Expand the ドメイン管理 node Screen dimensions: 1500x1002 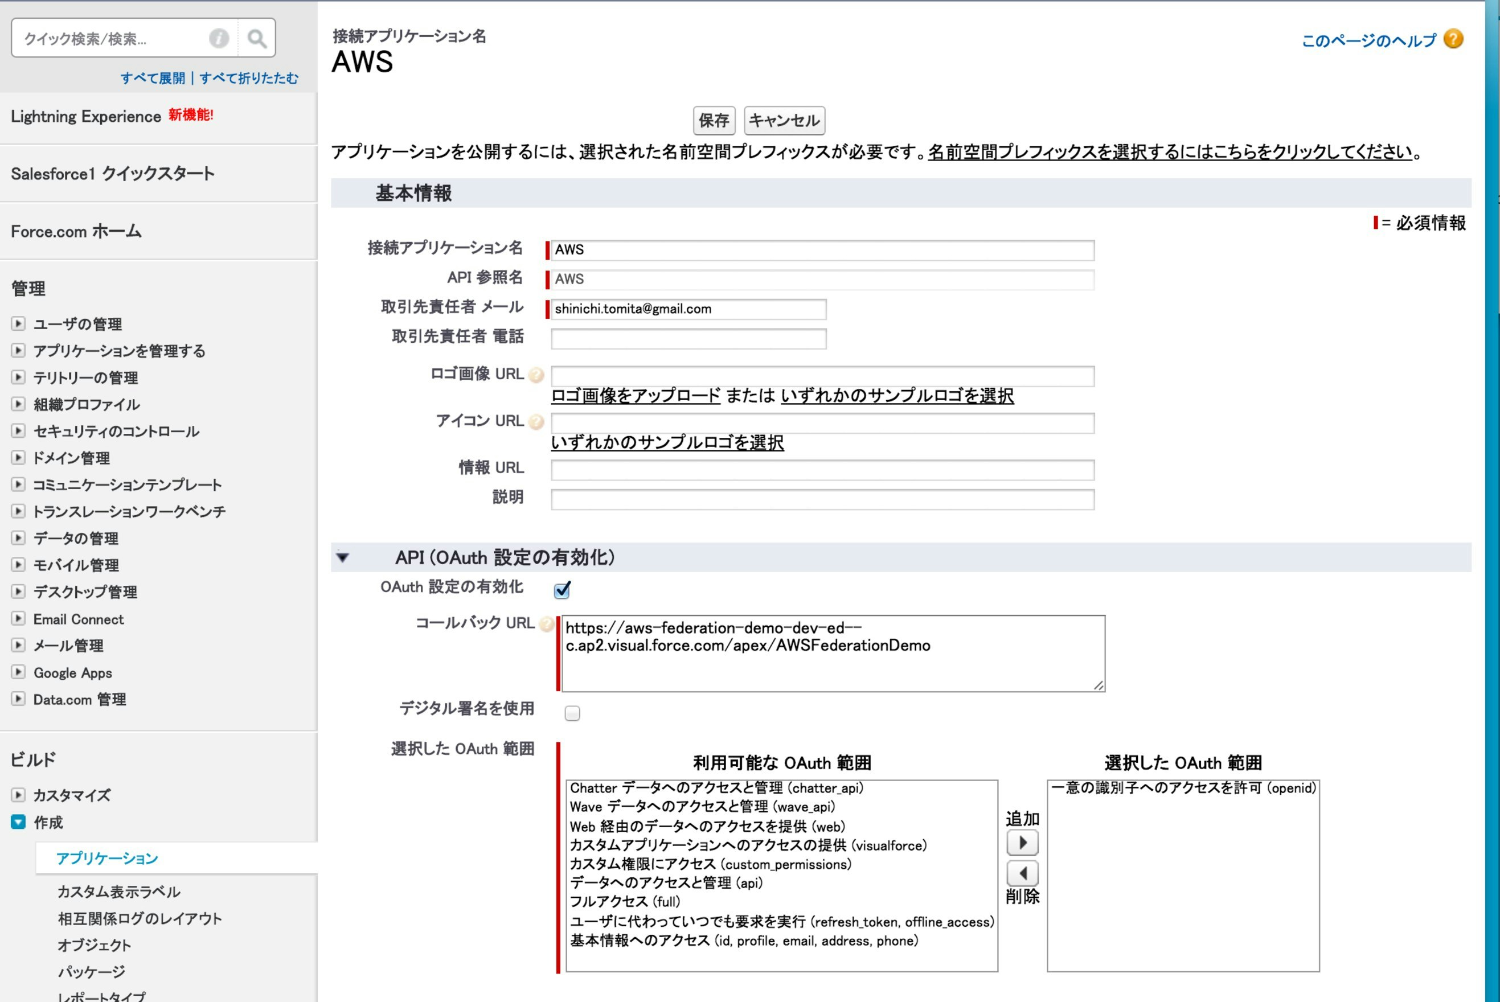[18, 458]
